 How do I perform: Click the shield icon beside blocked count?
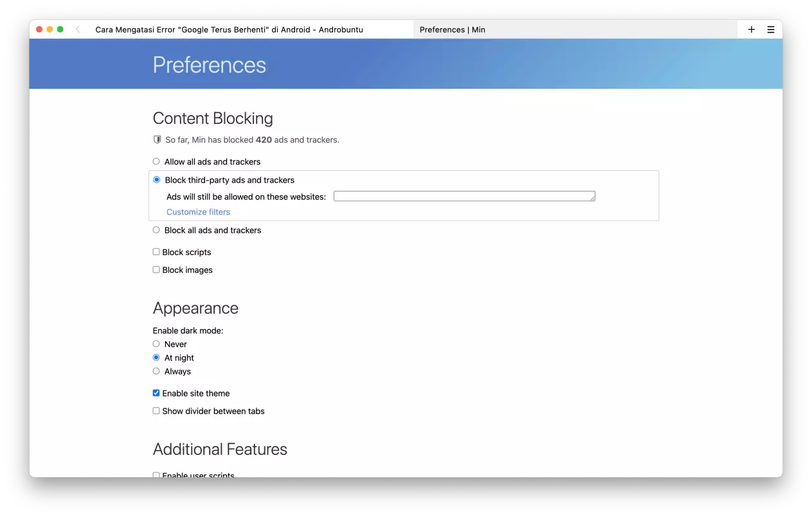pos(157,139)
